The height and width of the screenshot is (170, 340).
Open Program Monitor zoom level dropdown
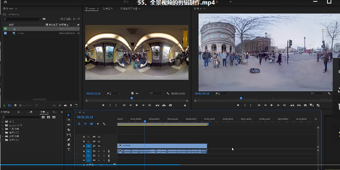[x=222, y=93]
